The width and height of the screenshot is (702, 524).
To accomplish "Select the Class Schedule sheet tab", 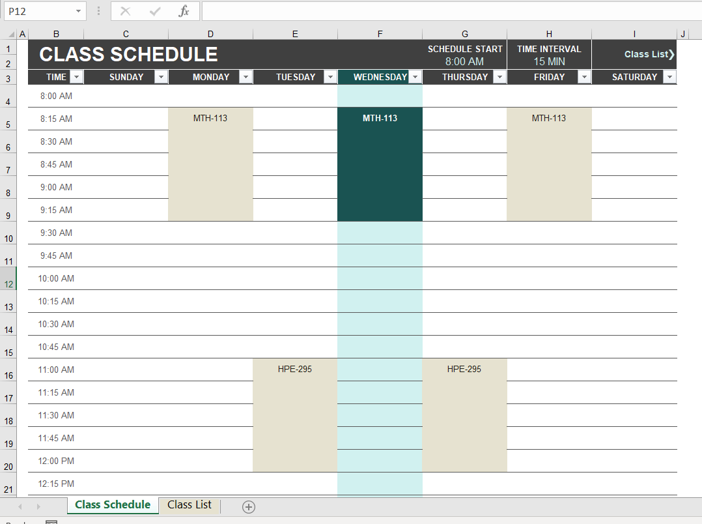I will 112,505.
